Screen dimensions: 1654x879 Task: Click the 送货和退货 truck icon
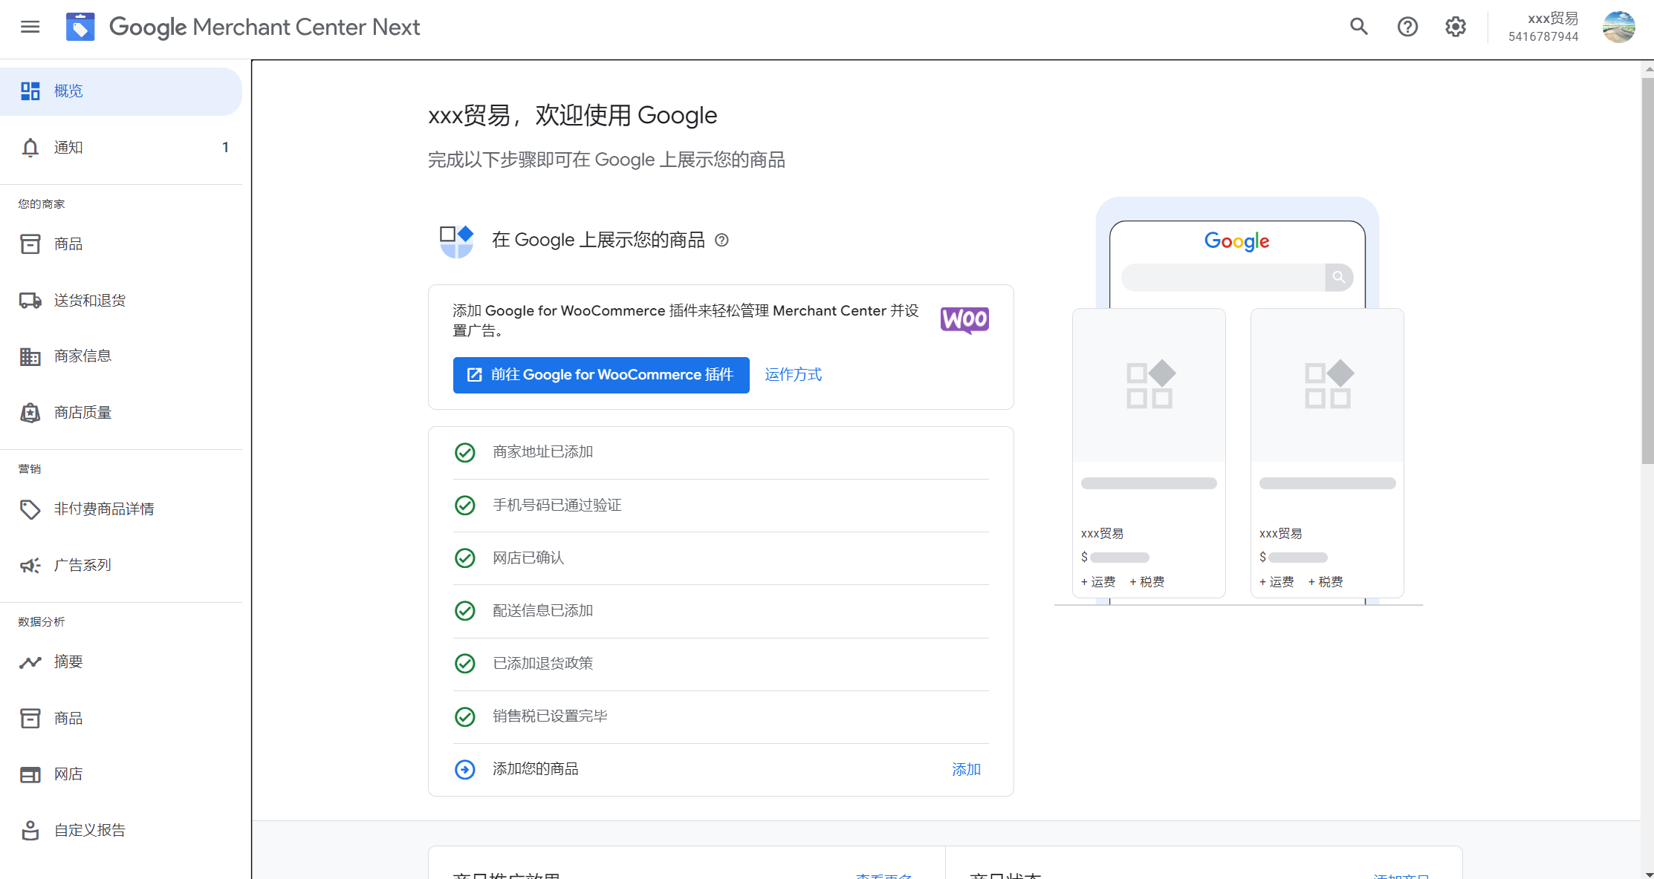[30, 301]
